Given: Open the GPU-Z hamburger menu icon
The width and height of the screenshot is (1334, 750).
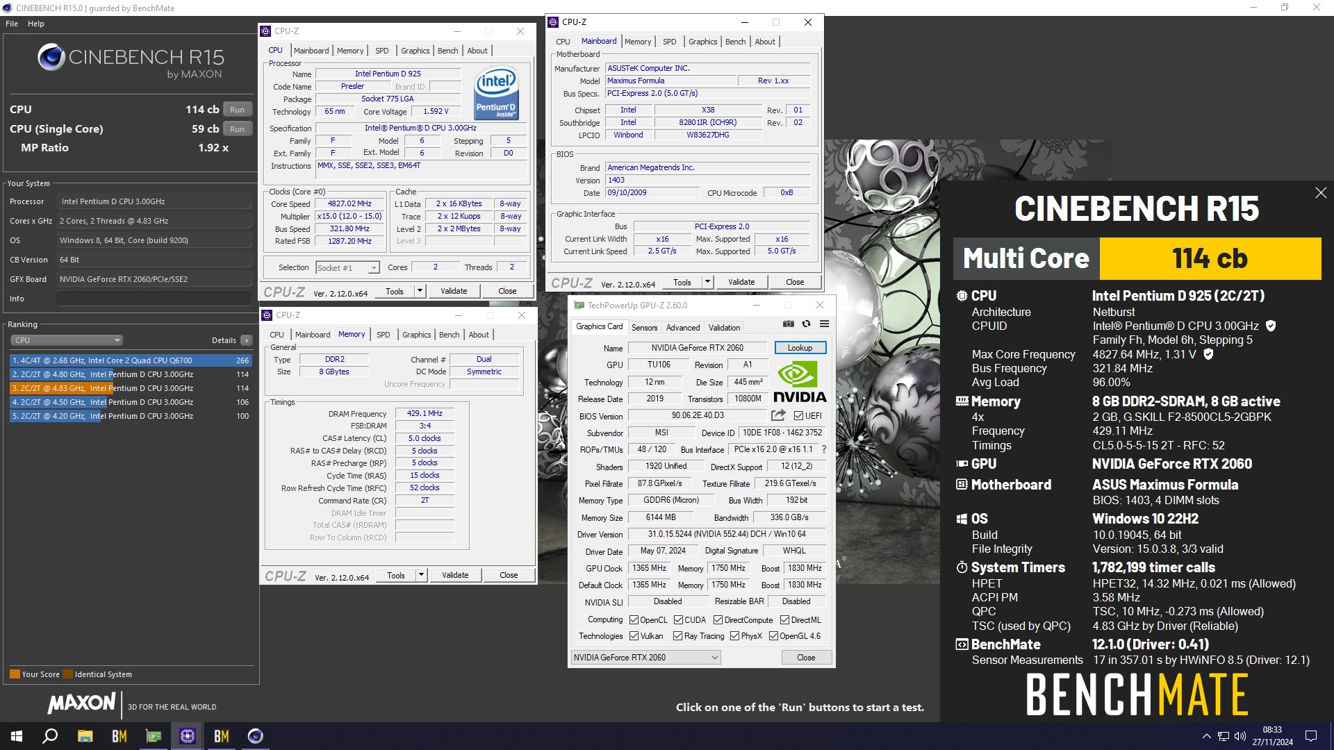Looking at the screenshot, I should coord(824,324).
